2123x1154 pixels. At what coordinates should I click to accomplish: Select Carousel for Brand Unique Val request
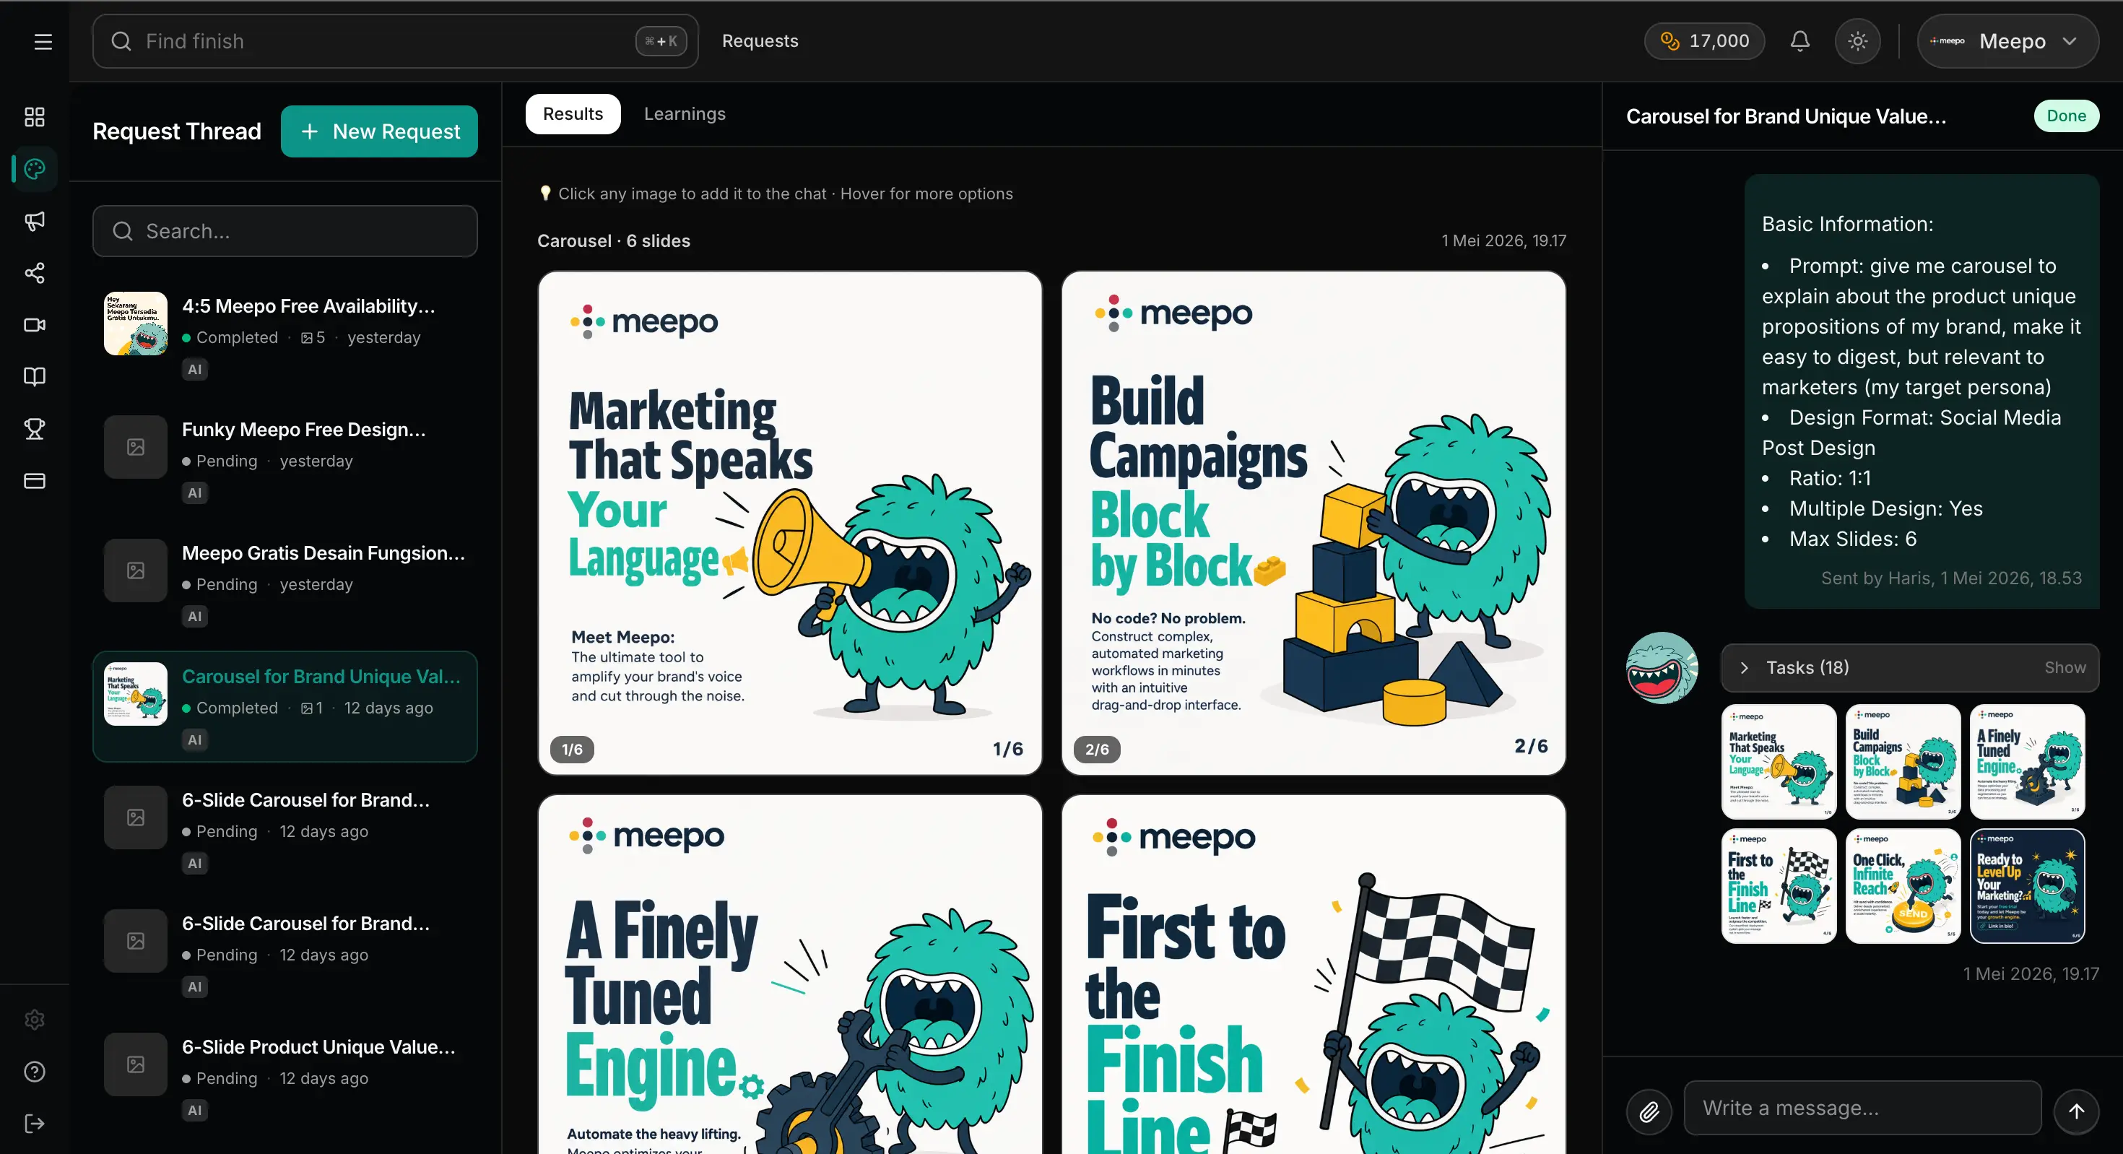(x=285, y=706)
